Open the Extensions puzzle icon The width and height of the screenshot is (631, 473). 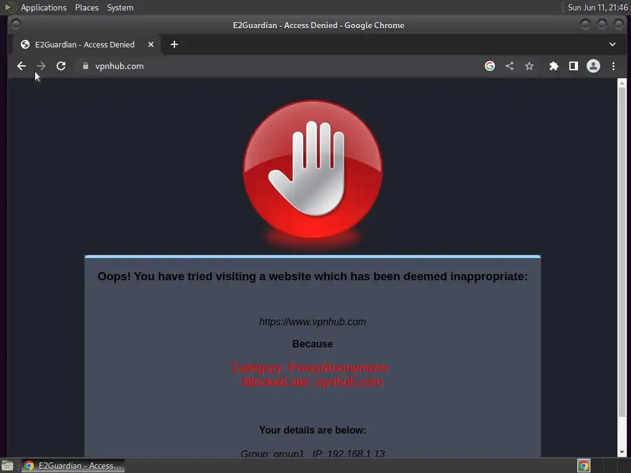tap(554, 66)
